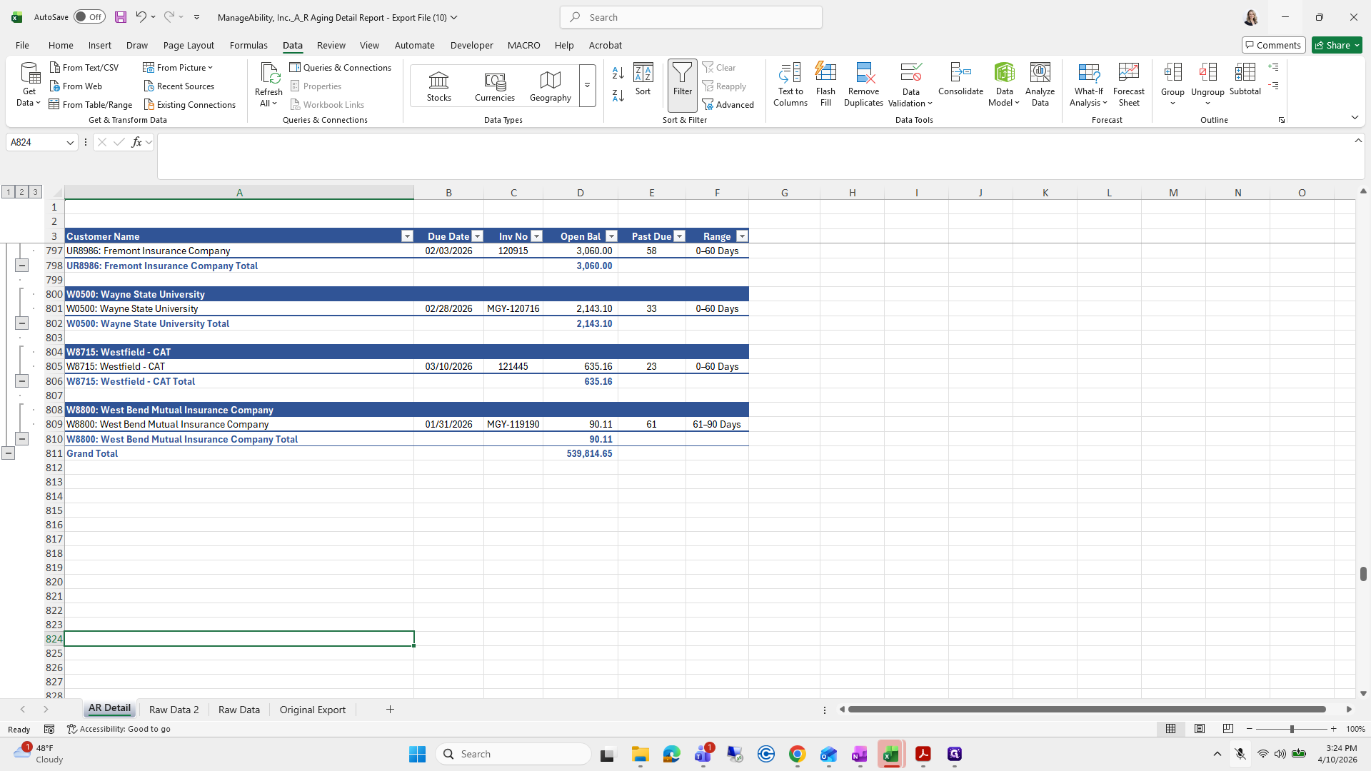
Task: Select the Stocks data type
Action: [438, 86]
